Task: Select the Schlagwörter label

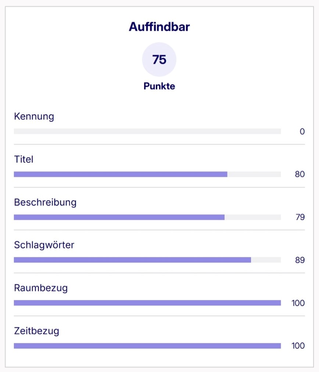Action: pos(44,245)
